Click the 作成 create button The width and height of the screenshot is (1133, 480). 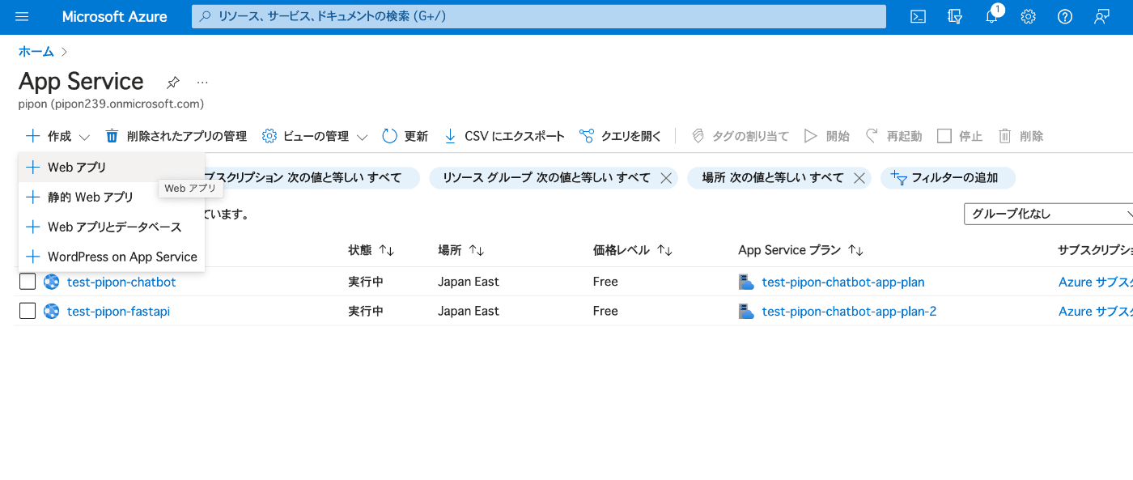pyautogui.click(x=57, y=136)
